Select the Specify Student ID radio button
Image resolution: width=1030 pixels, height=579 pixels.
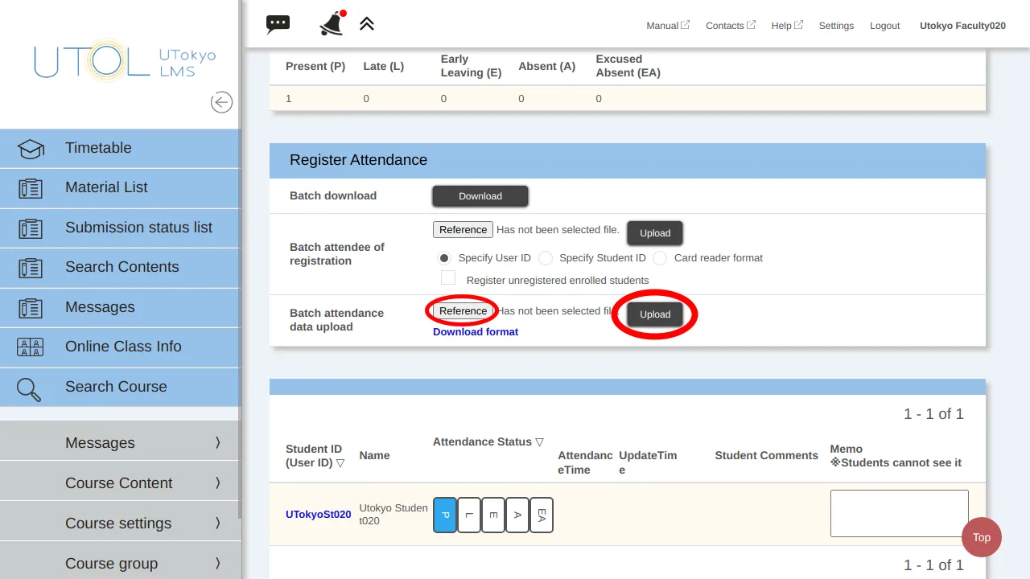(546, 258)
